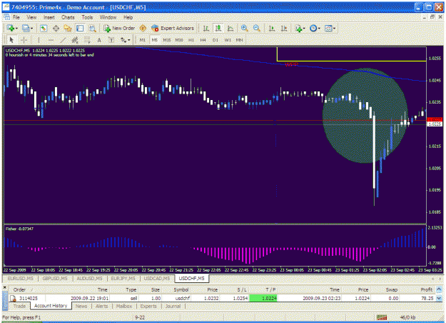Select the text label 'T' tool
The image size is (446, 323).
point(111,40)
